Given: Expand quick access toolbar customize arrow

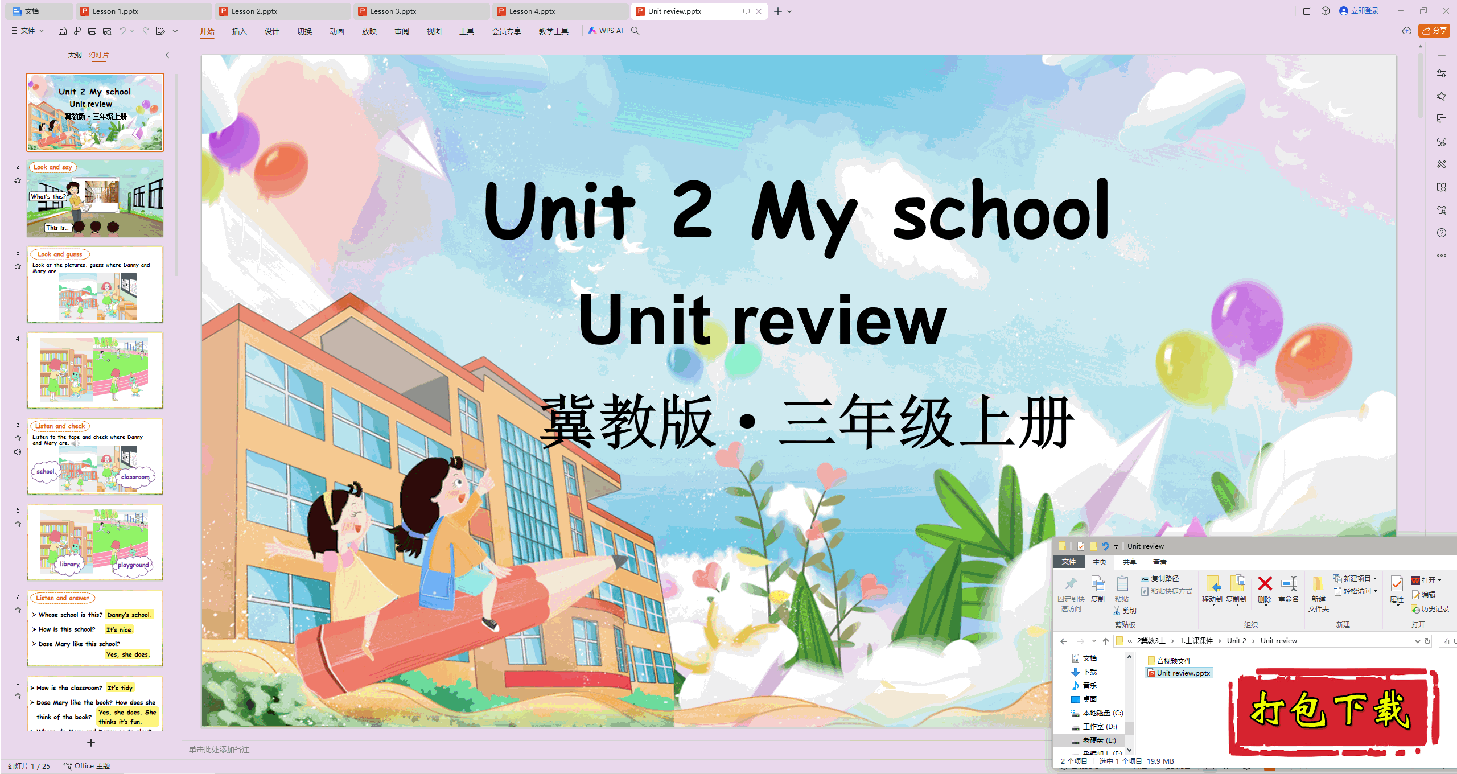Looking at the screenshot, I should (175, 31).
